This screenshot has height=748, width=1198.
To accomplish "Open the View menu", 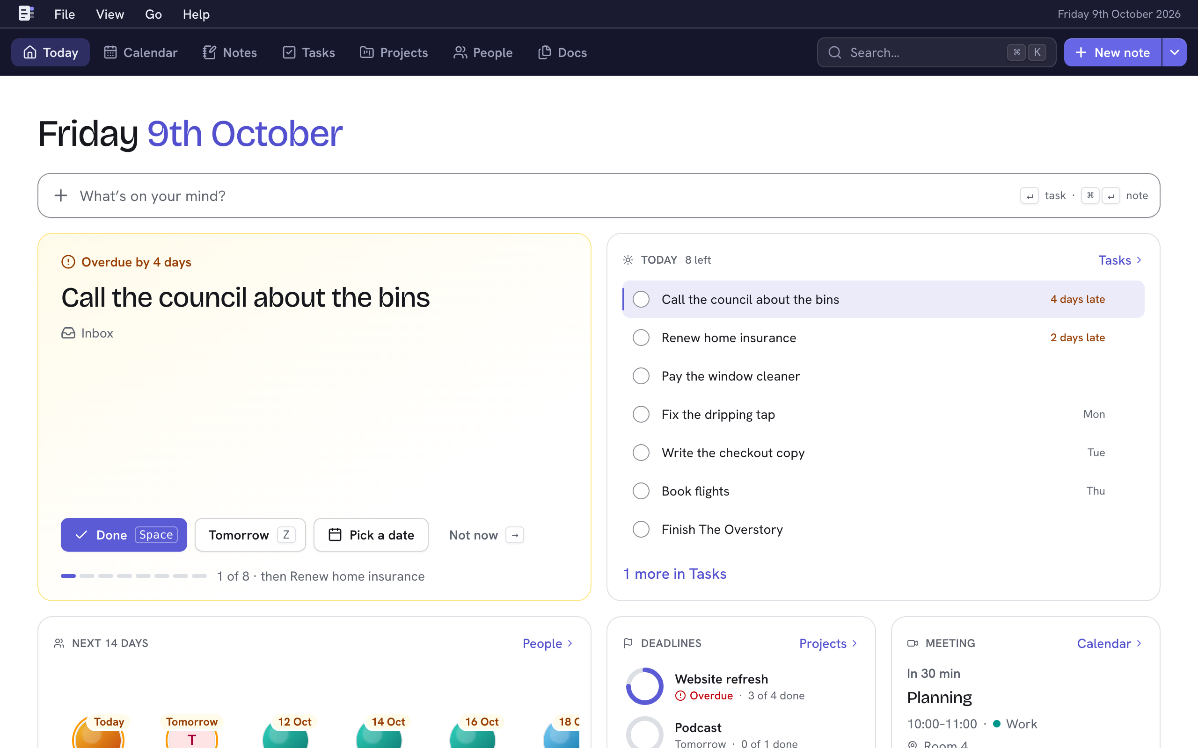I will point(110,14).
